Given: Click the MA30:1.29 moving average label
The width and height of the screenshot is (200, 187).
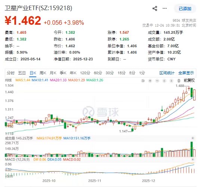Looking at the screenshot, I should click(76, 80).
